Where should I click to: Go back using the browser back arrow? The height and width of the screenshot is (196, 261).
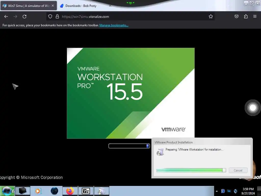[x=6, y=17]
